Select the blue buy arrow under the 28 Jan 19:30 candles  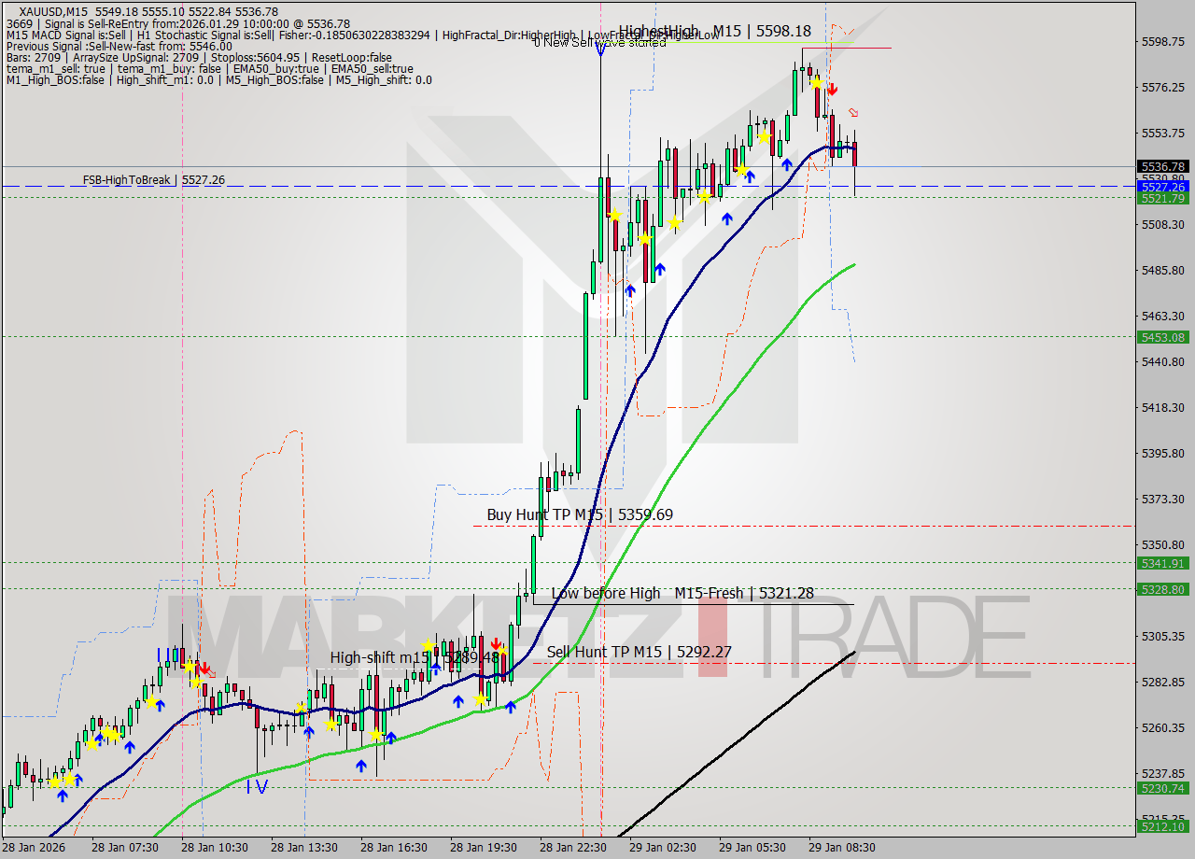click(512, 707)
